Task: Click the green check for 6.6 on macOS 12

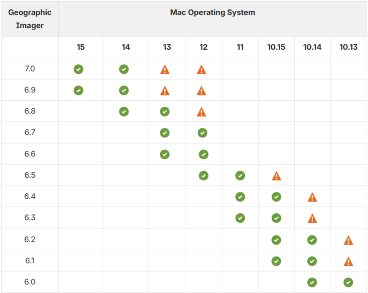Action: point(204,154)
